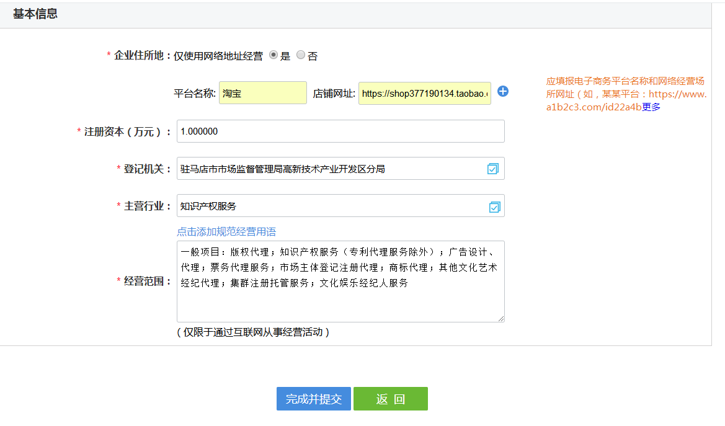Click the blue plus icon to add shop address

click(x=502, y=92)
